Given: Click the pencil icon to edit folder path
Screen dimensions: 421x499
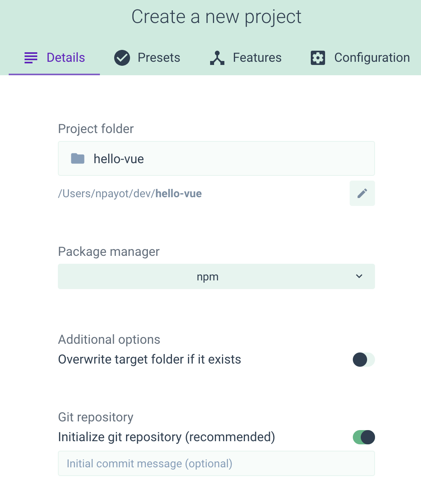Looking at the screenshot, I should [362, 193].
